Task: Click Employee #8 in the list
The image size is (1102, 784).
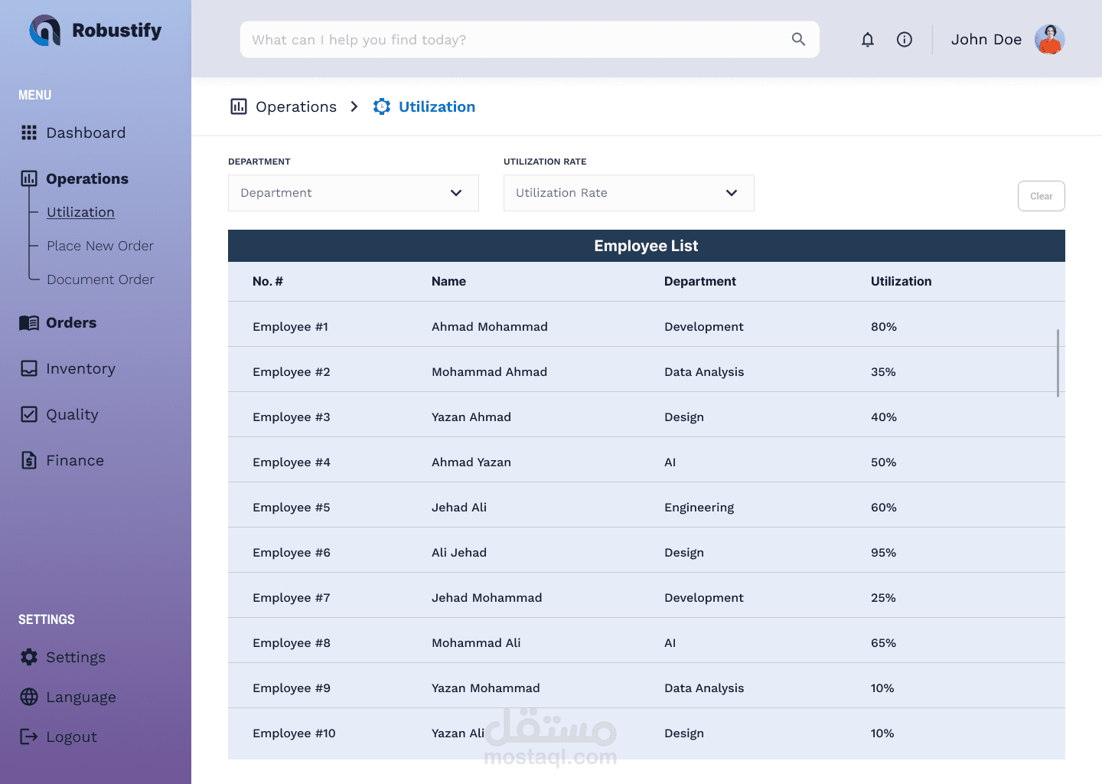Action: 292,642
